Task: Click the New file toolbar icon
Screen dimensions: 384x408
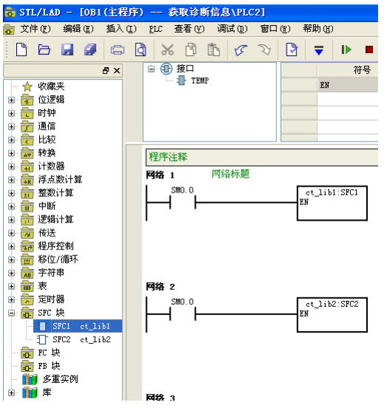Action: point(21,49)
